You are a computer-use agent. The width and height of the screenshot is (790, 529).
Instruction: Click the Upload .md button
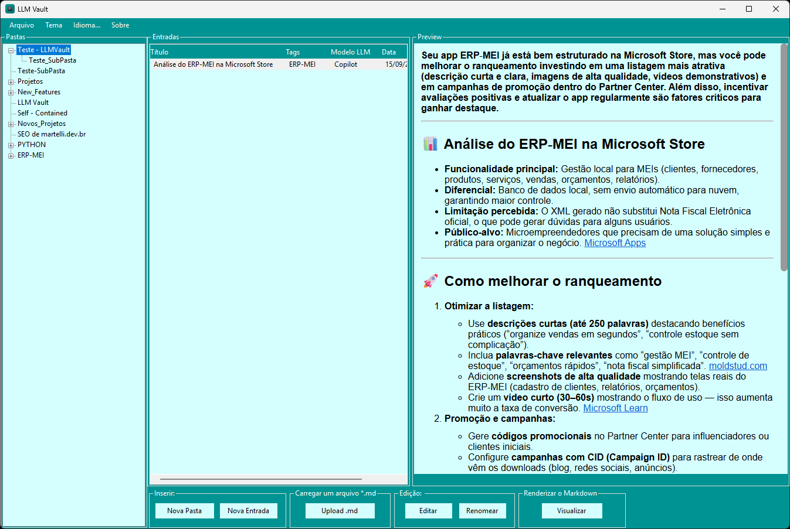(340, 511)
